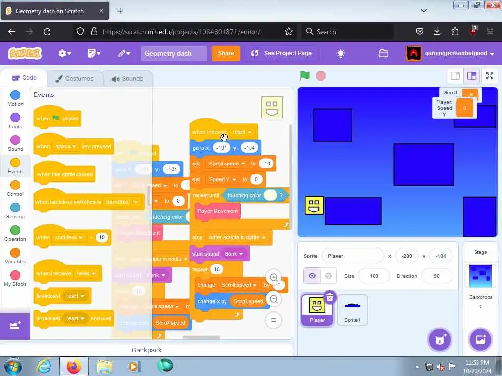
Task: Edit the sprite x value -200
Action: [x=407, y=256]
